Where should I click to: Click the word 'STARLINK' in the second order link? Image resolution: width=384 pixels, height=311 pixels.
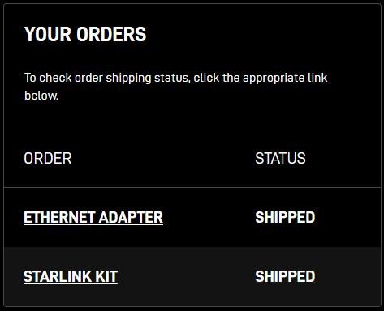click(54, 277)
